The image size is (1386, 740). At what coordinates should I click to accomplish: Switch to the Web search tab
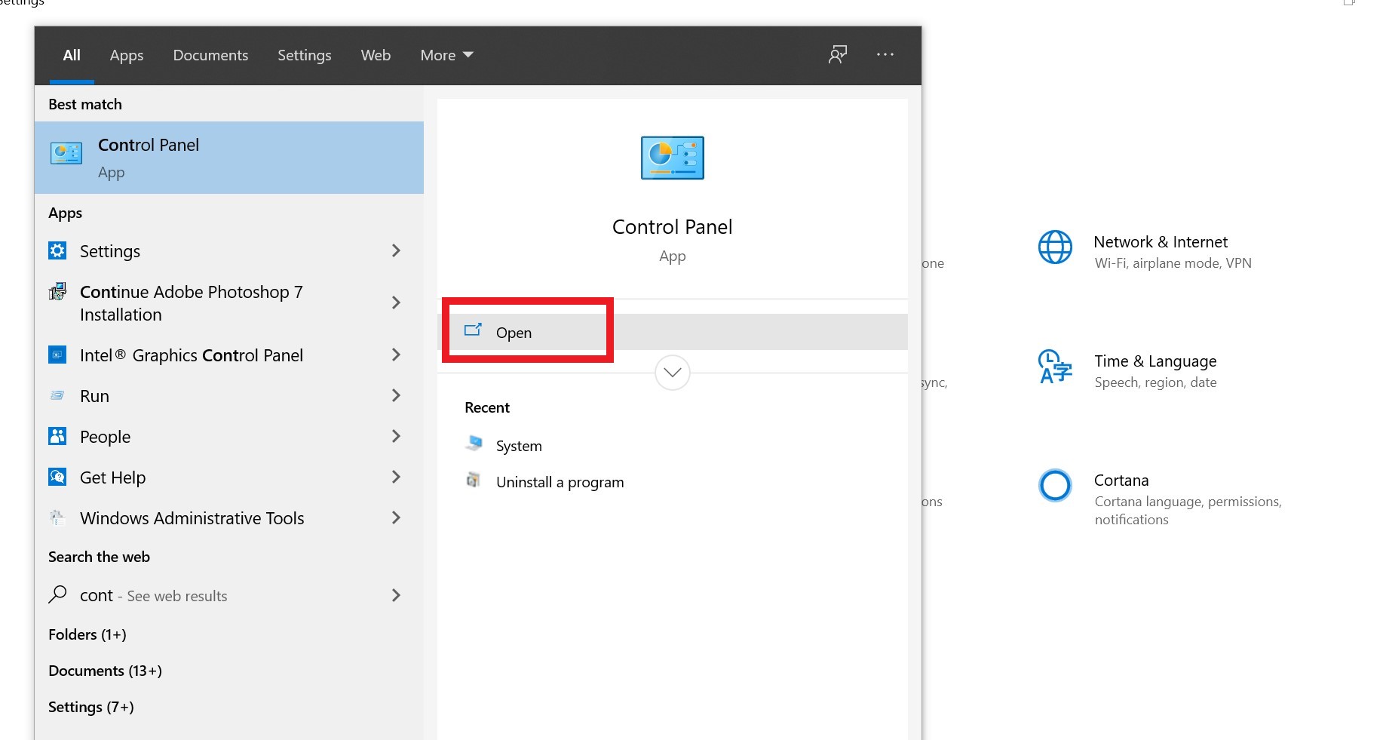click(x=376, y=55)
